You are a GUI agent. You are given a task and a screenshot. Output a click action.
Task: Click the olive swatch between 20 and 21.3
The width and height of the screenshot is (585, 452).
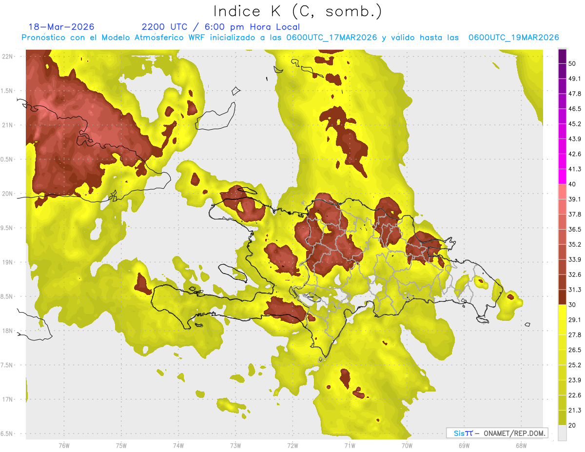(563, 417)
